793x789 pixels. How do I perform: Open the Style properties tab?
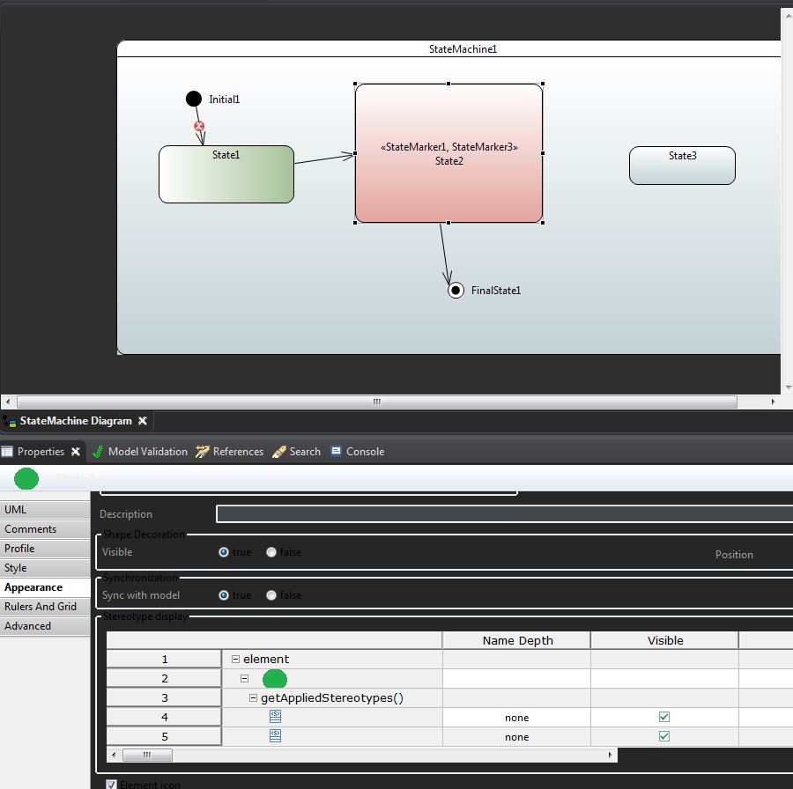pyautogui.click(x=45, y=568)
